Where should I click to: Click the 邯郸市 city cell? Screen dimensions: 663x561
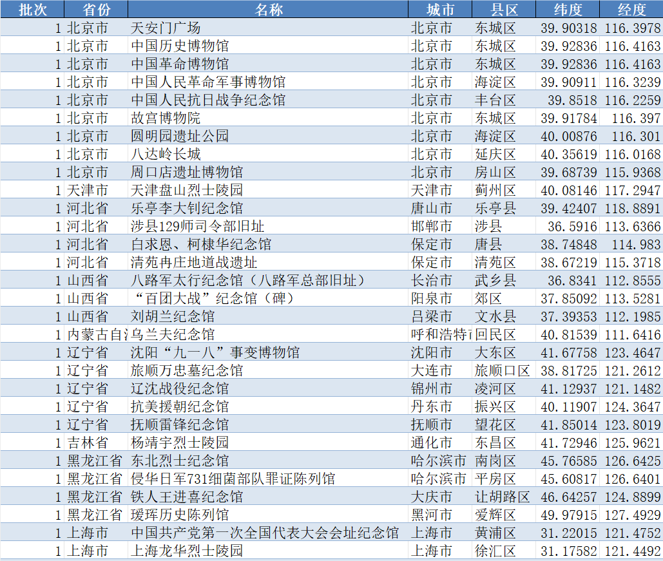click(x=432, y=227)
